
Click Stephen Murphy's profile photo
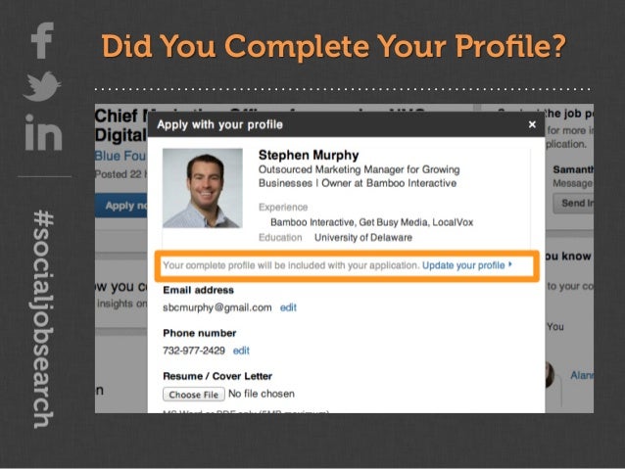(203, 188)
